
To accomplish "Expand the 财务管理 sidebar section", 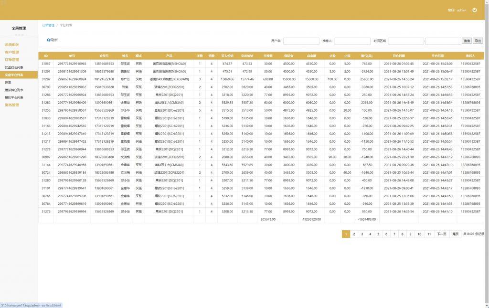I will [12, 105].
